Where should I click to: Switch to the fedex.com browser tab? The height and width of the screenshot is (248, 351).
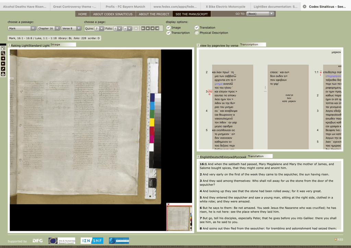(175, 7)
